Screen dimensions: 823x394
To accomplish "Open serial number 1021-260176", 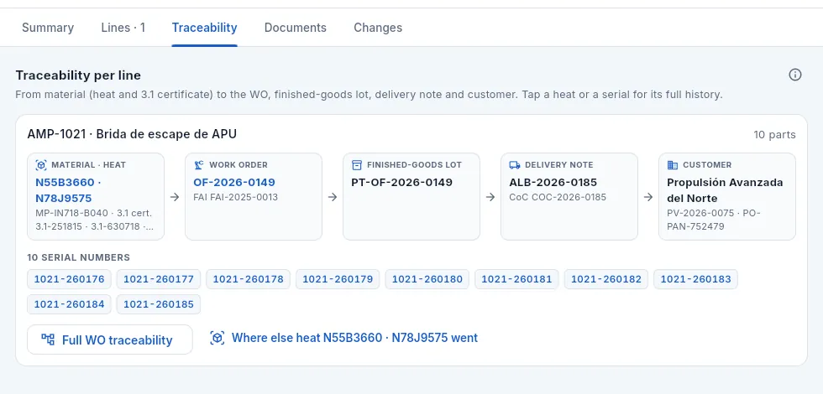I will pyautogui.click(x=69, y=279).
